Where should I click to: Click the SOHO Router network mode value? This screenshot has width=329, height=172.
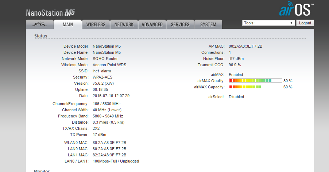pos(105,59)
